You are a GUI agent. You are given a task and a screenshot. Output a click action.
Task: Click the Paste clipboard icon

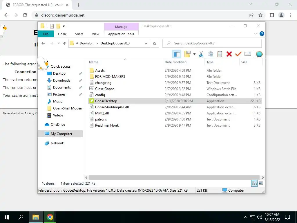click(220, 54)
